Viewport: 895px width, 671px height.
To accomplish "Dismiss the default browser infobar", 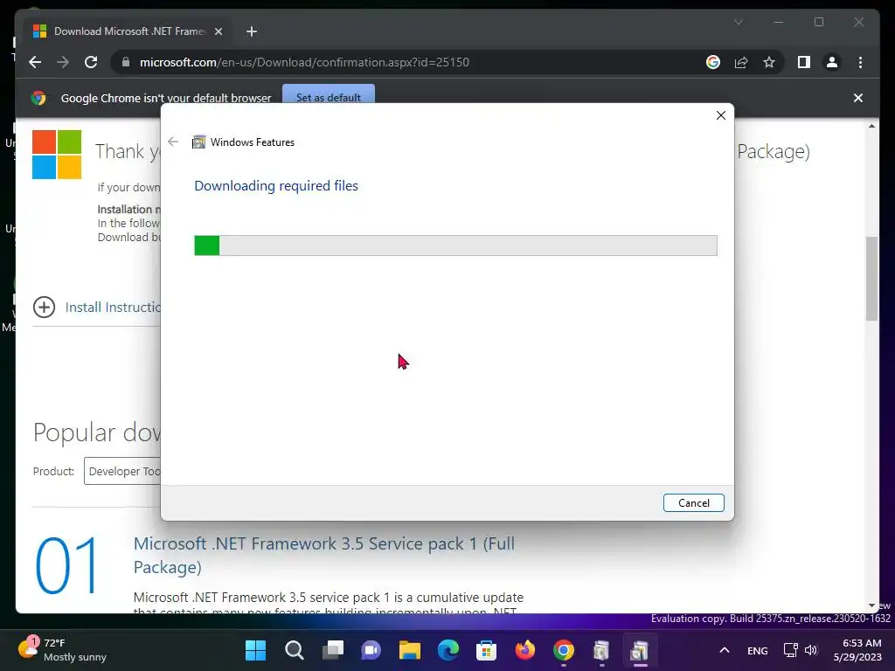I will (858, 98).
